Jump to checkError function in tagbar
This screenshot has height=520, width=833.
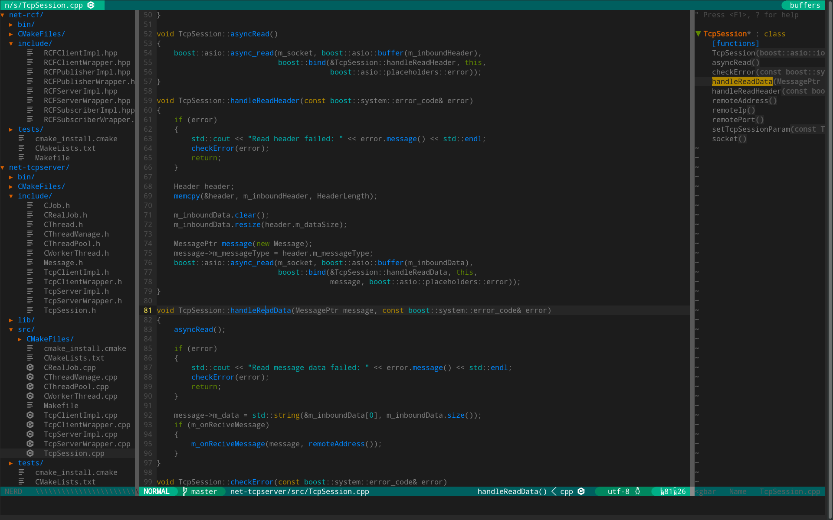click(x=733, y=72)
